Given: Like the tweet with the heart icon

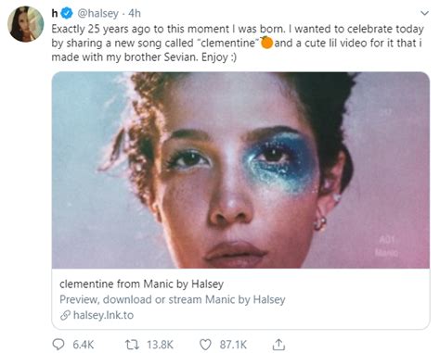Looking at the screenshot, I should 205,345.
